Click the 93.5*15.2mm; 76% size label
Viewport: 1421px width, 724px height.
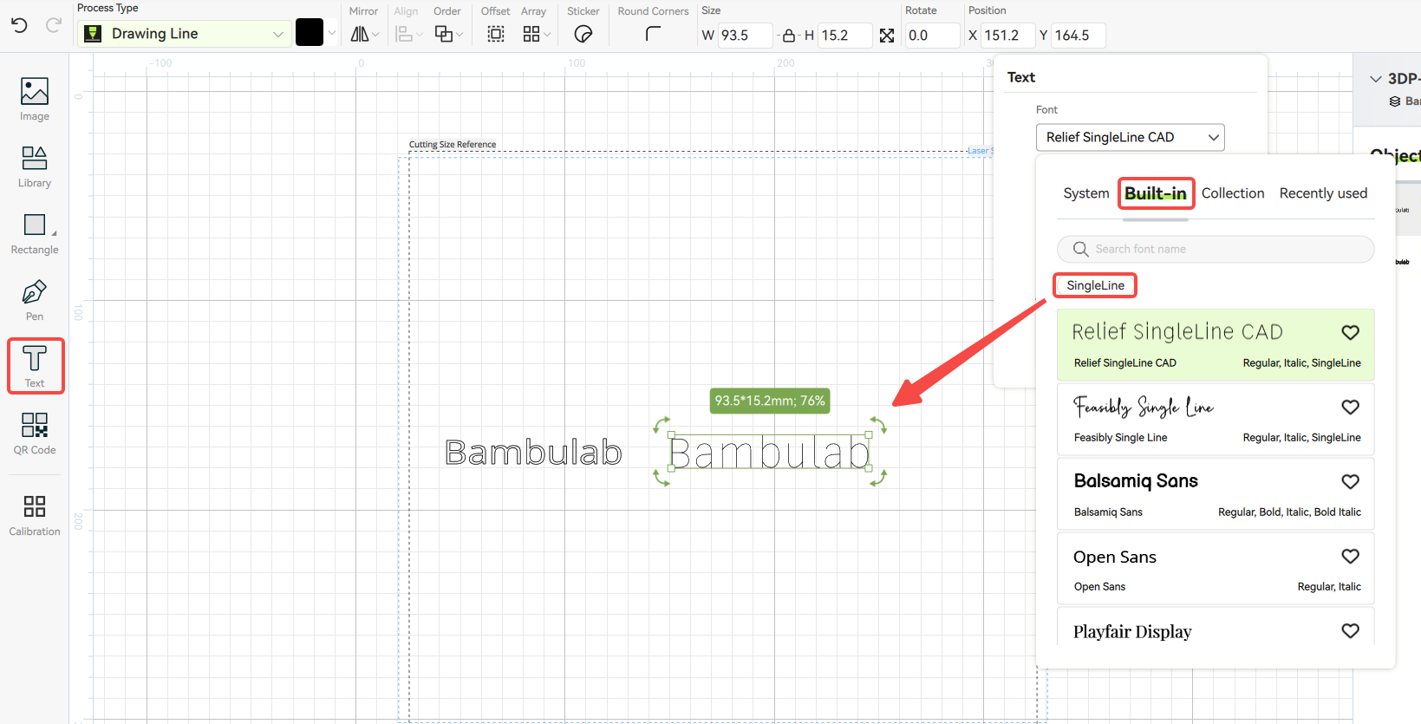coord(770,401)
